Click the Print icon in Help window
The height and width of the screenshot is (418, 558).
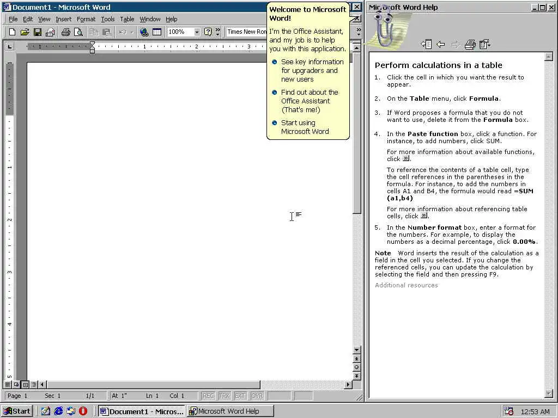[x=470, y=45]
